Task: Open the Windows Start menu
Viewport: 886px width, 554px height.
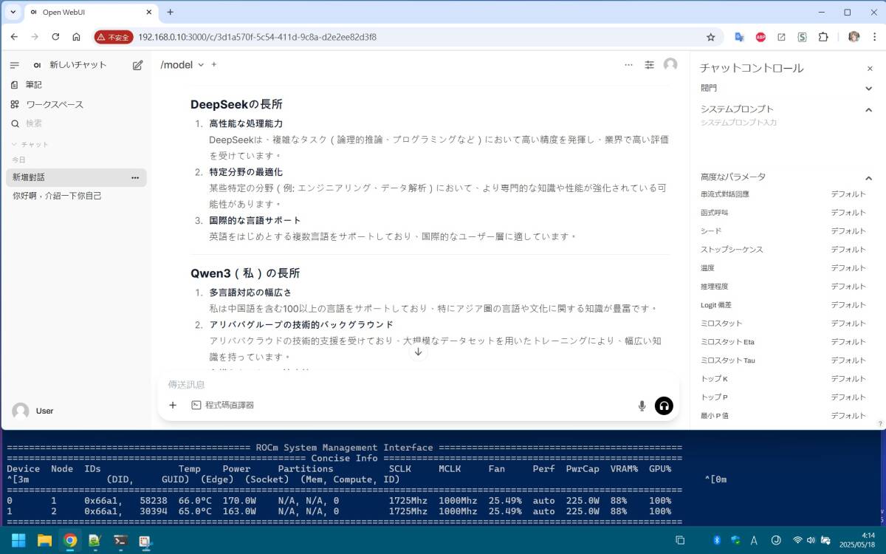Action: click(x=18, y=540)
